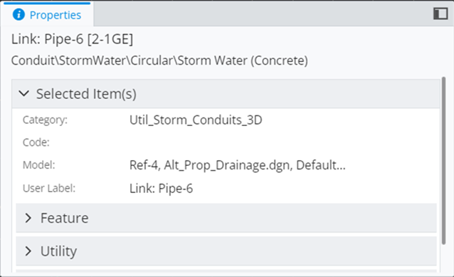The width and height of the screenshot is (454, 277).
Task: Click the empty Code value field
Action: pyautogui.click(x=283, y=142)
